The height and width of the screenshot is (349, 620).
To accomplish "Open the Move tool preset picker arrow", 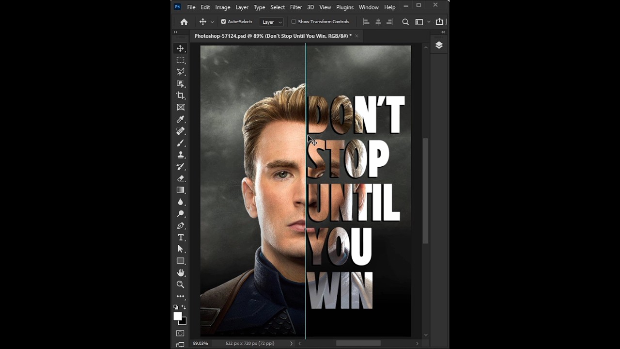I will (x=212, y=22).
